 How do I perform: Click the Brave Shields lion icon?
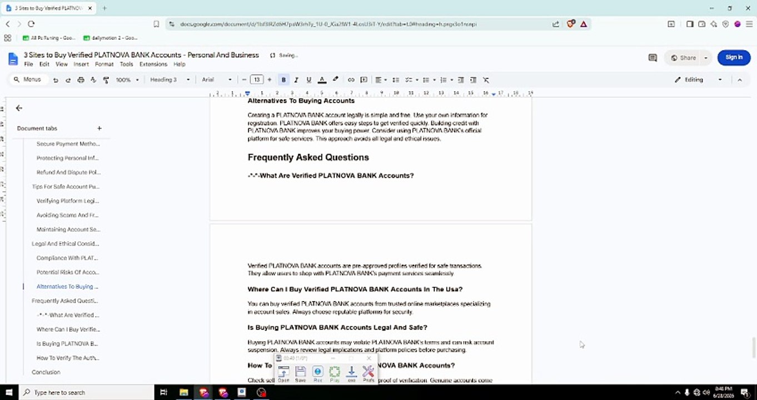(x=570, y=24)
